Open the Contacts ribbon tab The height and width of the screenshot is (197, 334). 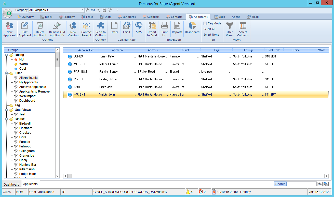point(174,17)
